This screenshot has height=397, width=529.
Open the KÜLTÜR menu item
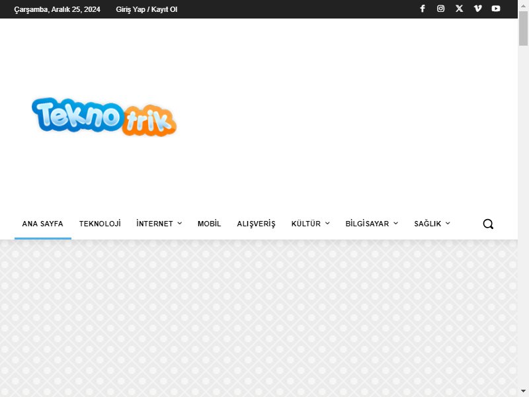click(306, 224)
